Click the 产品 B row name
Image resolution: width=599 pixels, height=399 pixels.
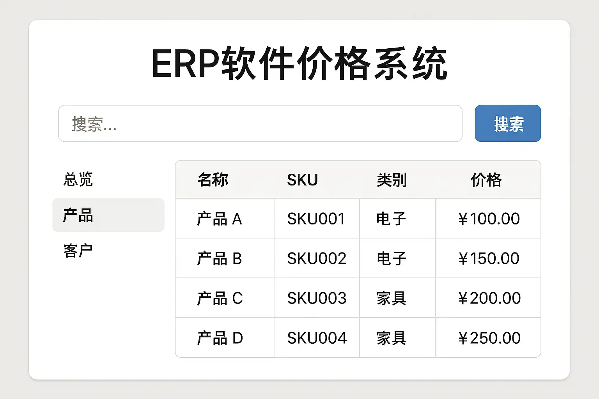[x=220, y=259]
